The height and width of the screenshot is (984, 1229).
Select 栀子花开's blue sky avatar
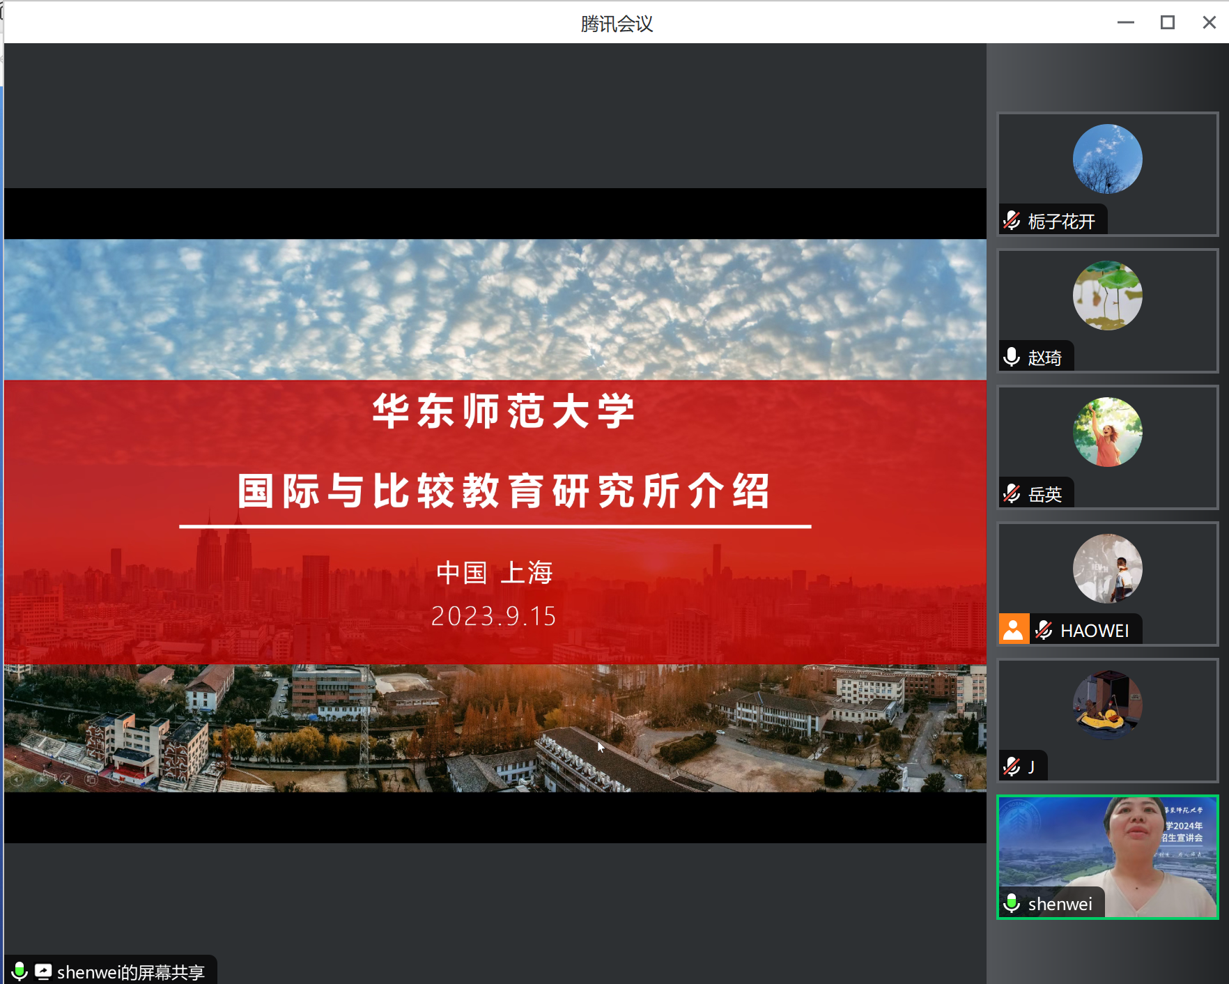pyautogui.click(x=1107, y=159)
